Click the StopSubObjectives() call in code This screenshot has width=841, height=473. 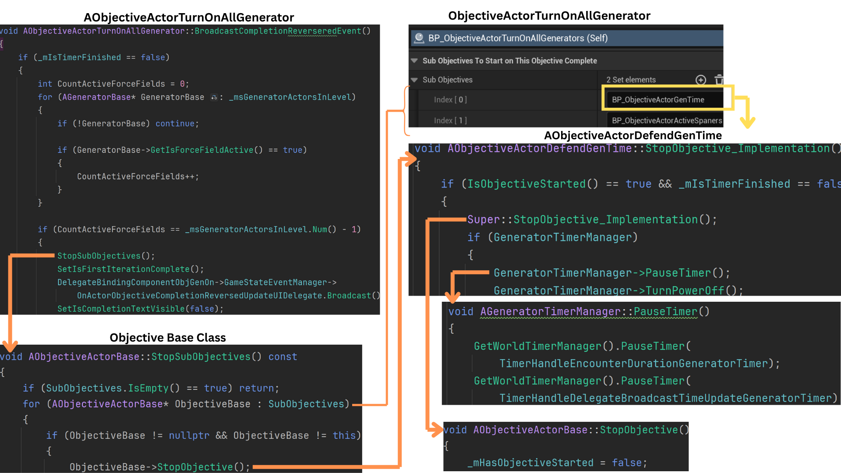tap(106, 256)
